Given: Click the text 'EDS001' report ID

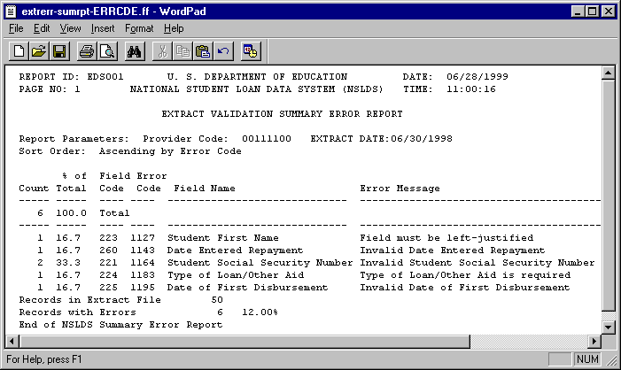Looking at the screenshot, I should pos(105,77).
